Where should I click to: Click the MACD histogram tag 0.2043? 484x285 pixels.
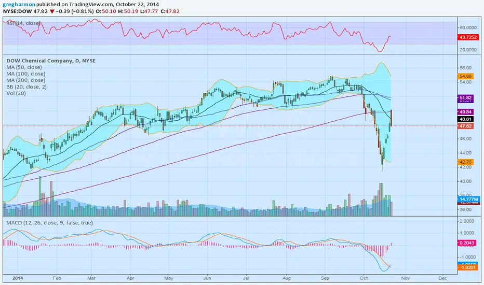pos(466,243)
